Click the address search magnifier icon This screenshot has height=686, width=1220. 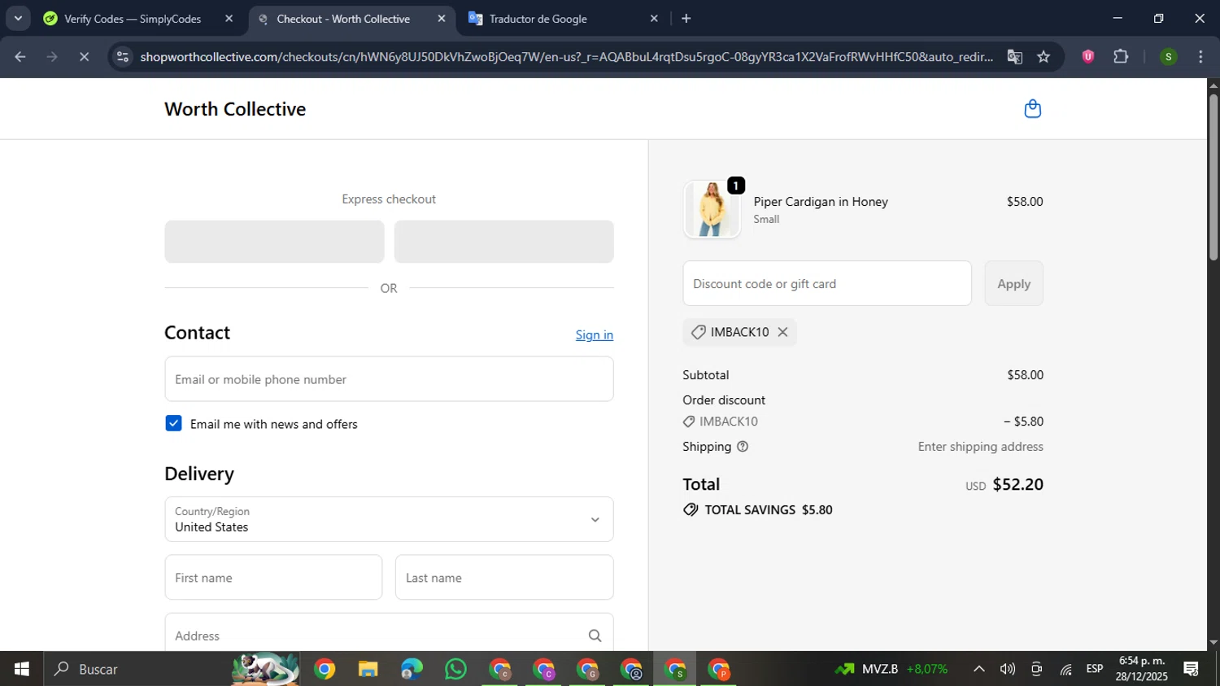[x=595, y=636]
